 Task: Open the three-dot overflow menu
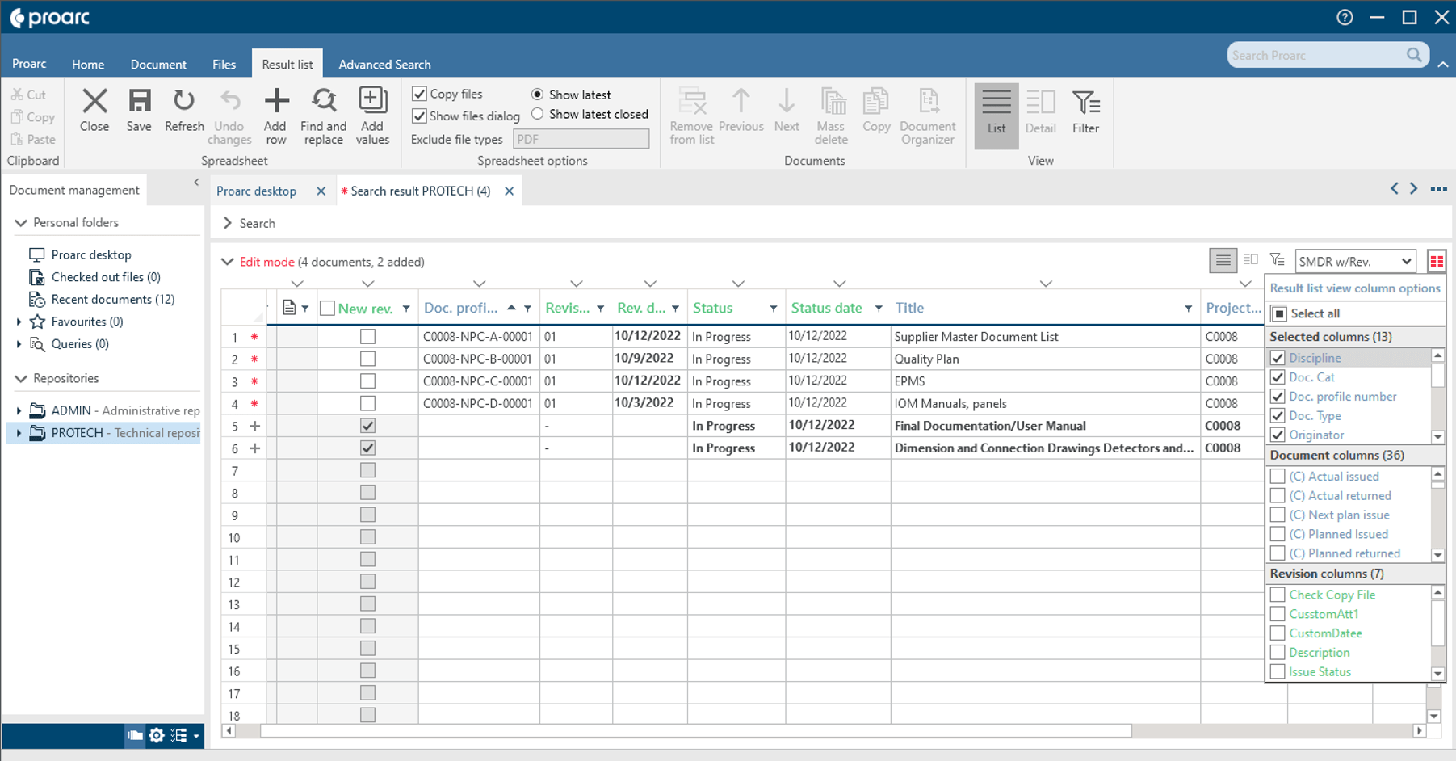point(1439,189)
